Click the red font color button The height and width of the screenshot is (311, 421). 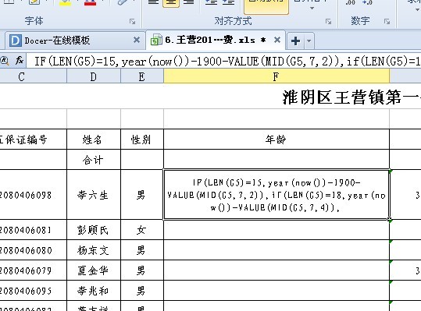(x=90, y=2)
